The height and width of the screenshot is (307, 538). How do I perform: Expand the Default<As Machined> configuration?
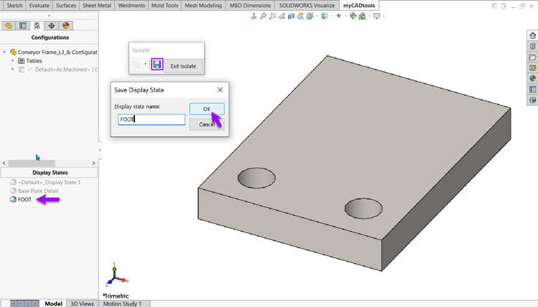[13, 69]
